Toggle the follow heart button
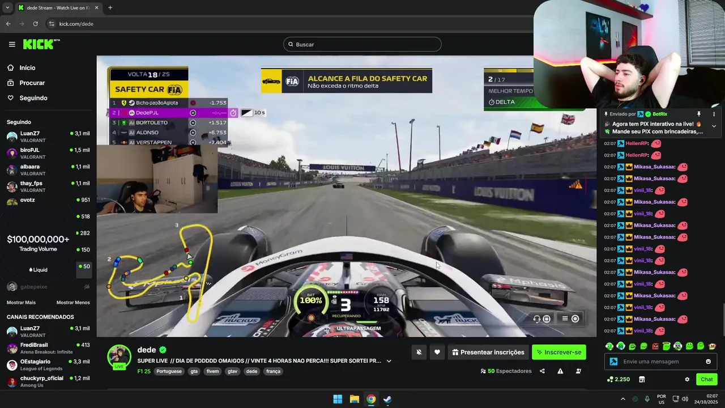Viewport: 725px width, 408px height. pos(437,352)
